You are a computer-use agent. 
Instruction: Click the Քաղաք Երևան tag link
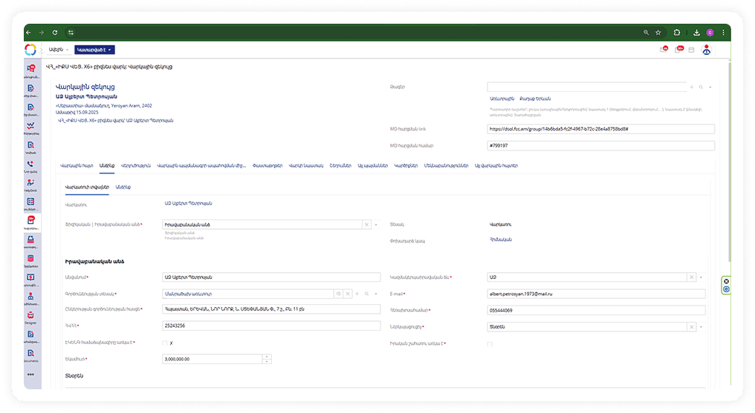tap(534, 99)
